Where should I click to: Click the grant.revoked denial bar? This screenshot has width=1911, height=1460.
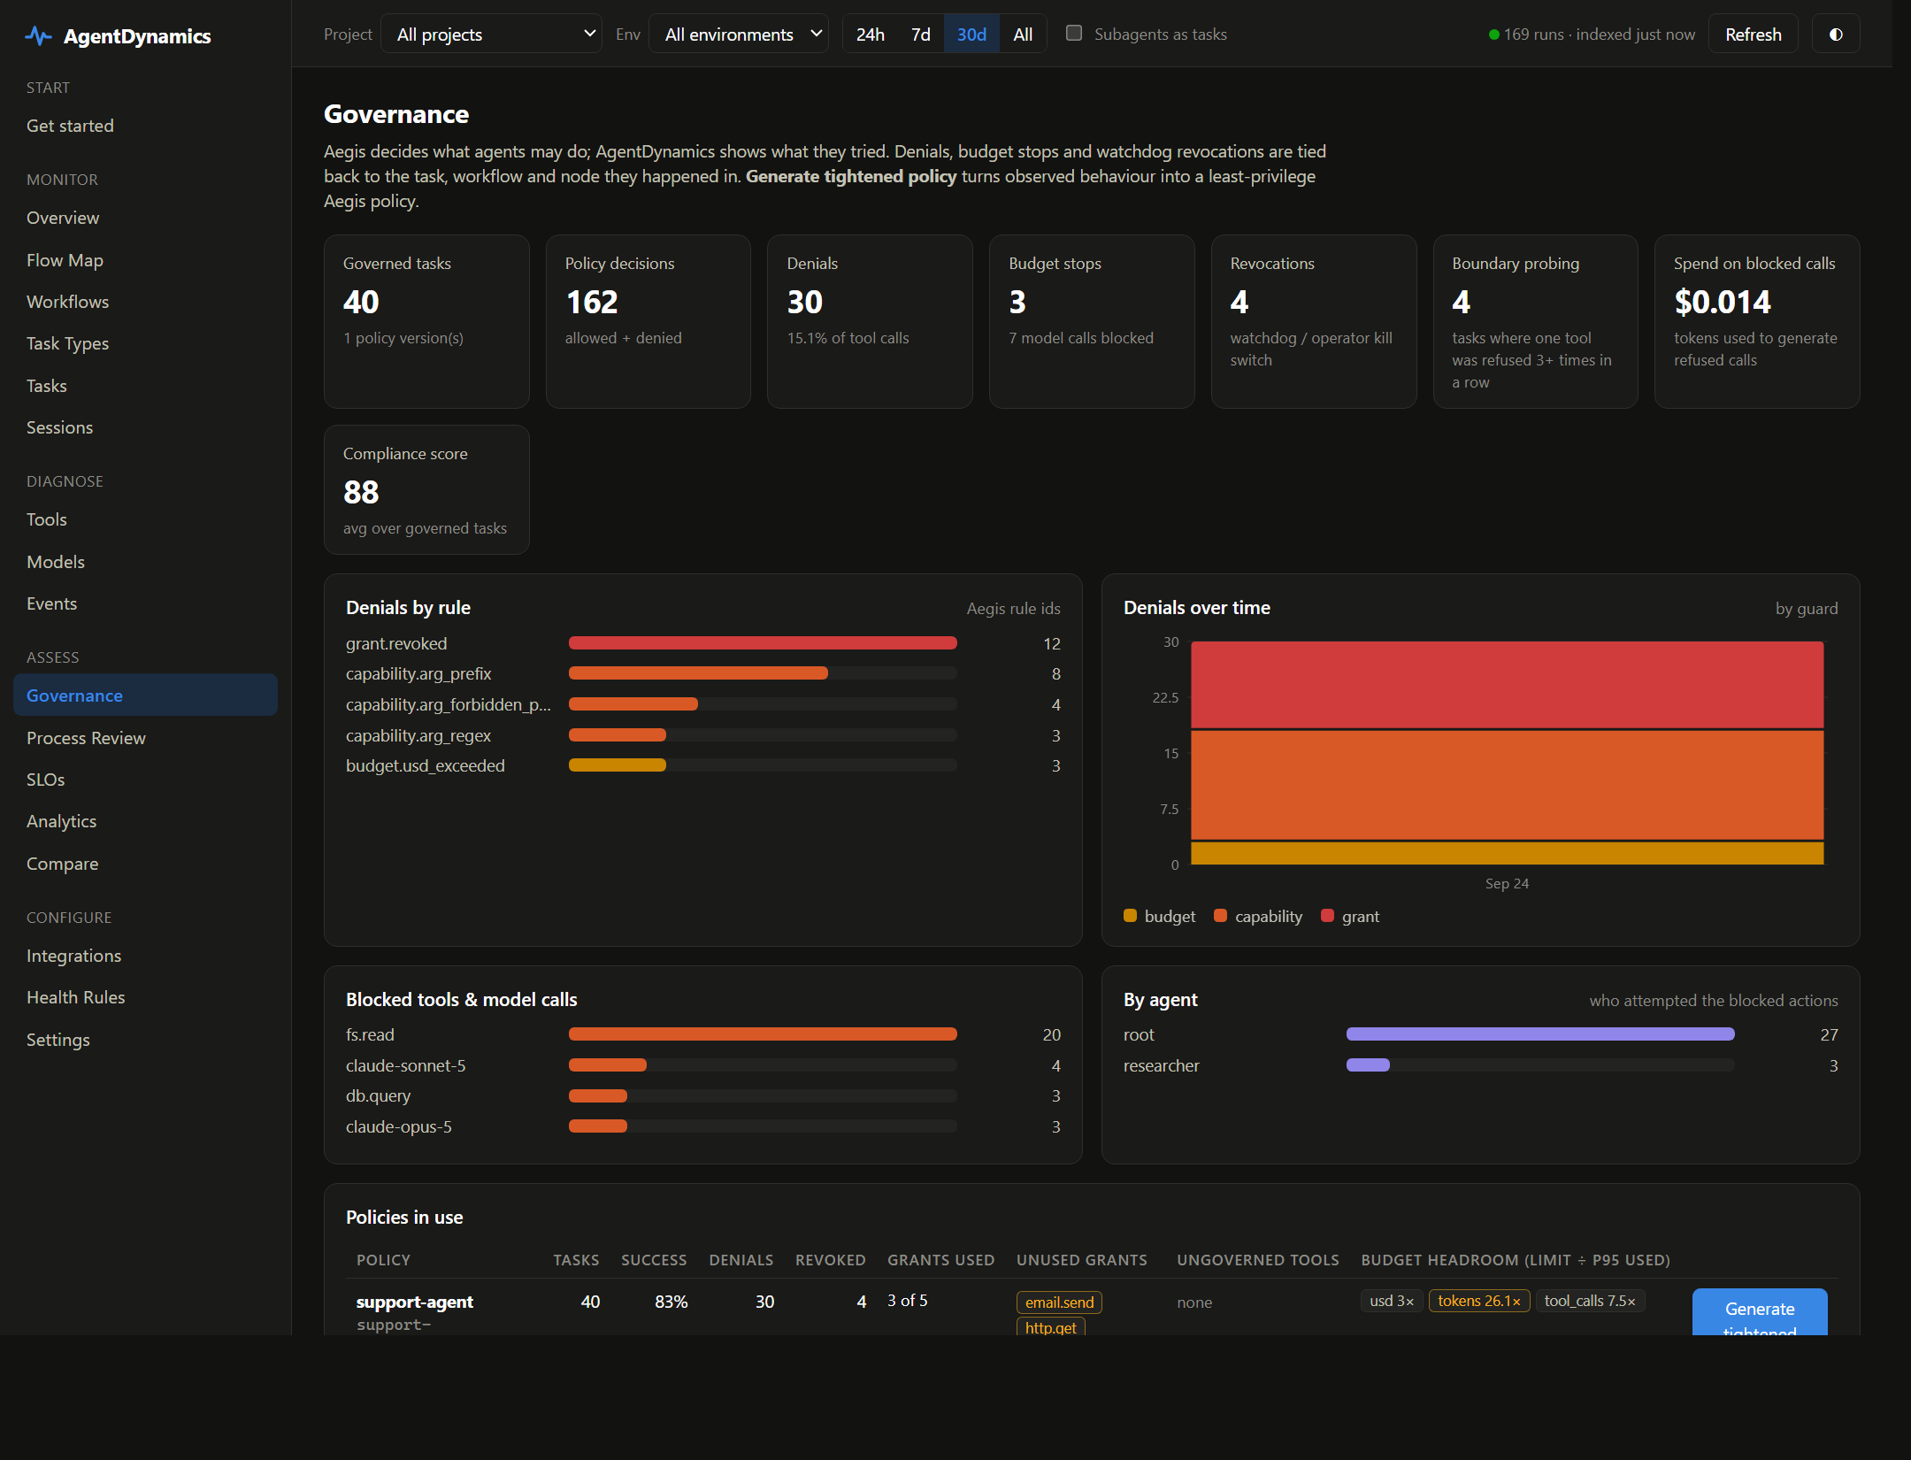[763, 643]
